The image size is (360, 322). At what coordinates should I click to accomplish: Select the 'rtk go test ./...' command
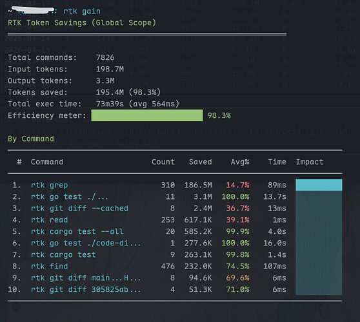click(69, 196)
